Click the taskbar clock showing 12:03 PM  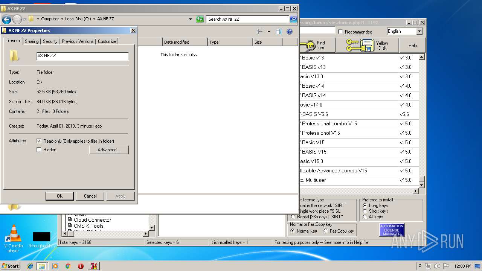pos(463,266)
